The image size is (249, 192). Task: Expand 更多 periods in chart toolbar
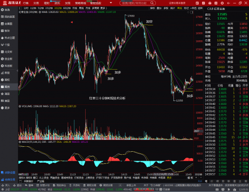[x=104, y=8]
